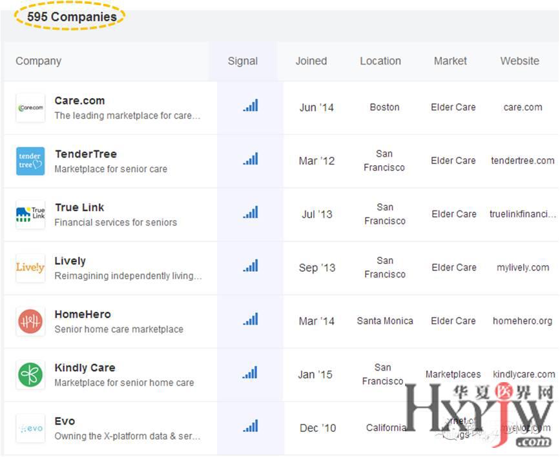
Task: Sort by the Joined column header
Action: (311, 61)
